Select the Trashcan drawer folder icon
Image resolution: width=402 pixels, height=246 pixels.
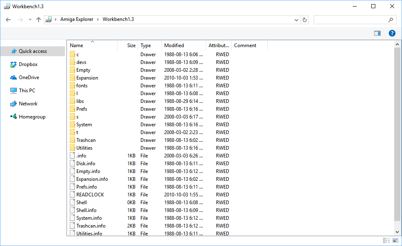pyautogui.click(x=72, y=140)
